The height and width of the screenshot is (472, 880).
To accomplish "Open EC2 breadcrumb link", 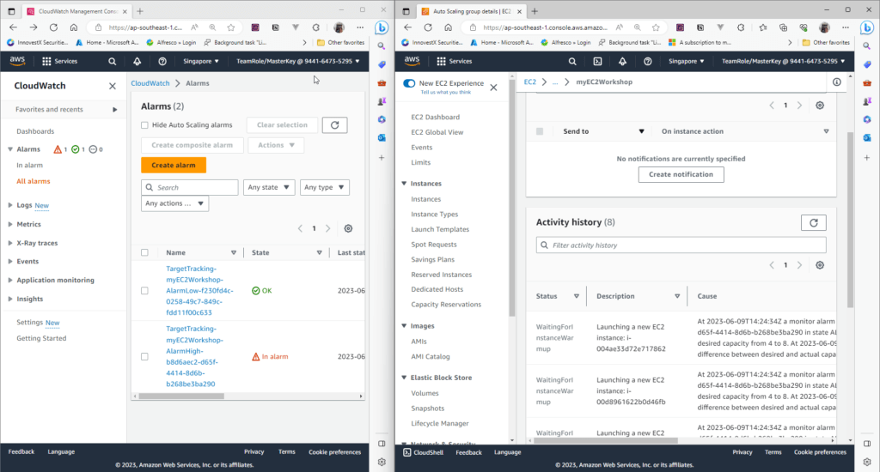I will pos(529,82).
